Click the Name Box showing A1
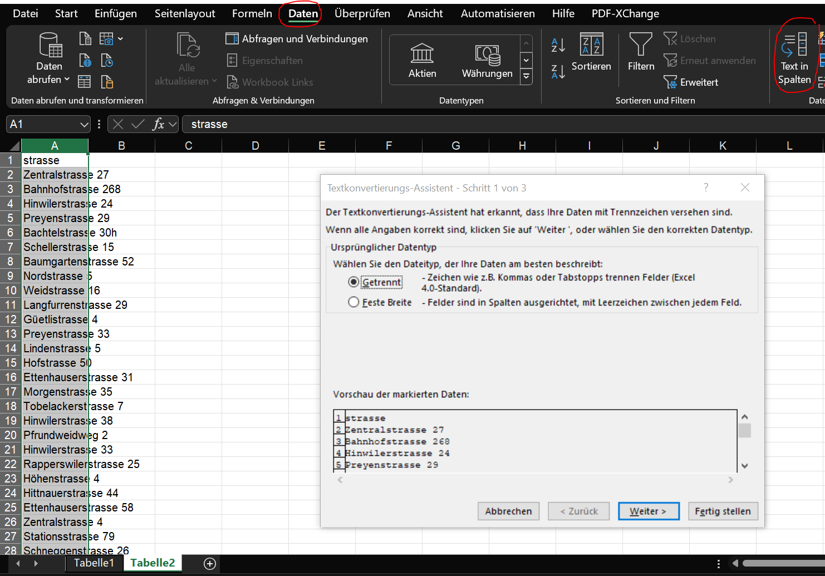Screen dimensions: 825x576 (x=43, y=124)
